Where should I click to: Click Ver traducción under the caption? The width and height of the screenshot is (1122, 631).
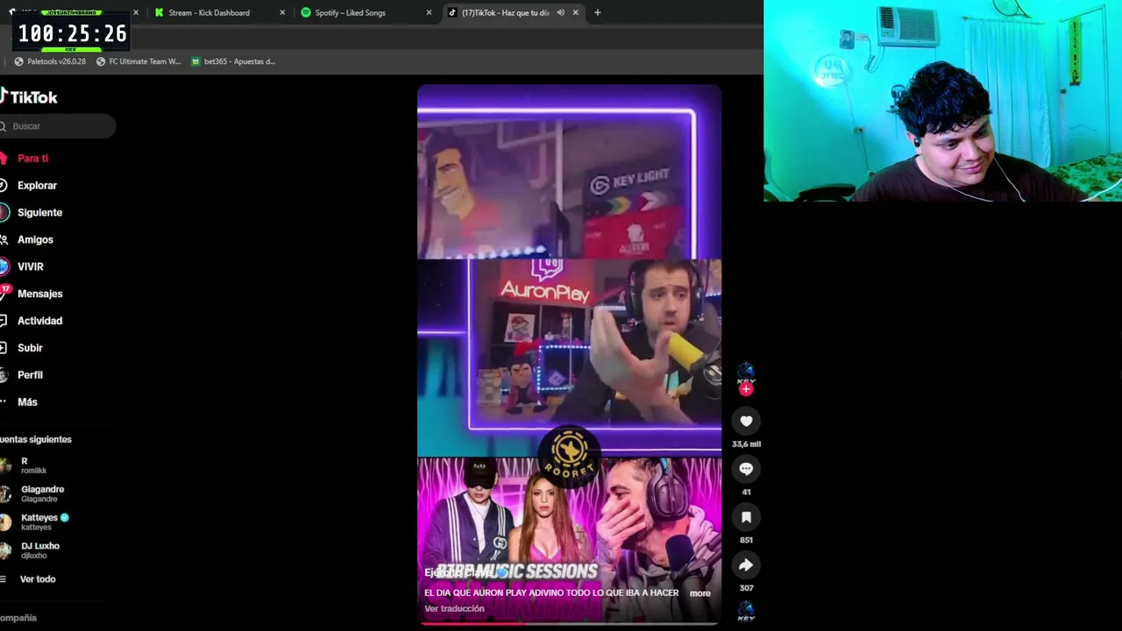[454, 608]
